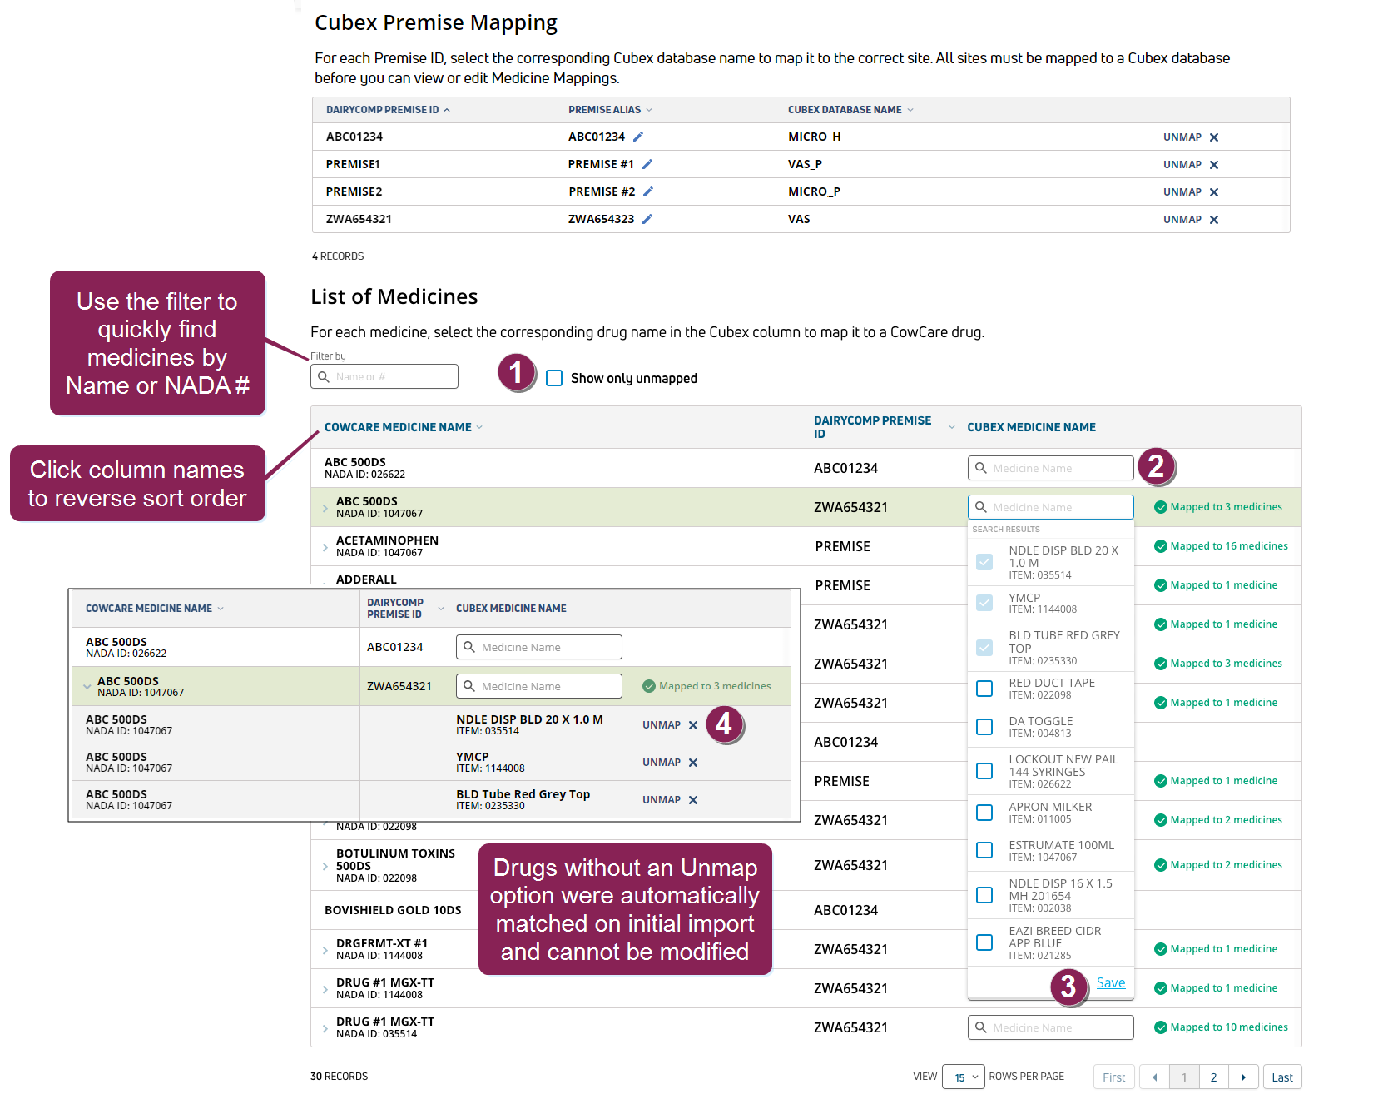
Task: Click X icon to unmap MICRO_H database
Action: tap(1214, 137)
